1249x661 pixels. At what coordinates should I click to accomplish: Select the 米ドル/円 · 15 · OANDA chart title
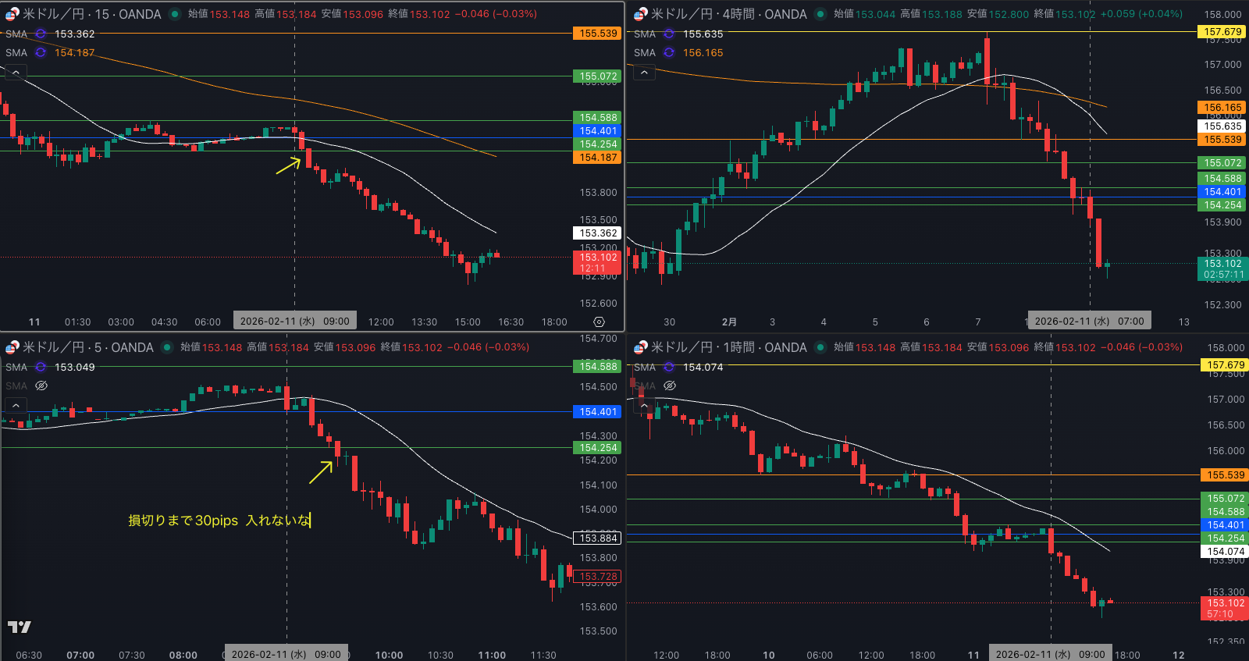(x=91, y=14)
